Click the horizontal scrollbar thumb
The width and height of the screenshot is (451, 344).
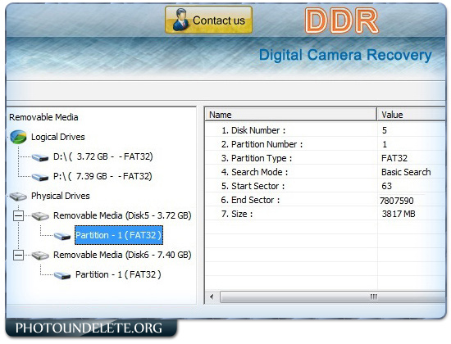[332, 296]
